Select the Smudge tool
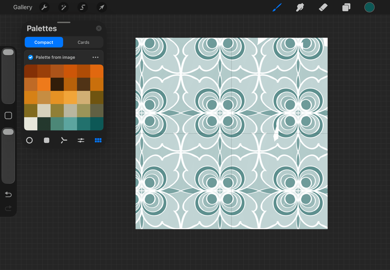The width and height of the screenshot is (390, 270). tap(300, 7)
